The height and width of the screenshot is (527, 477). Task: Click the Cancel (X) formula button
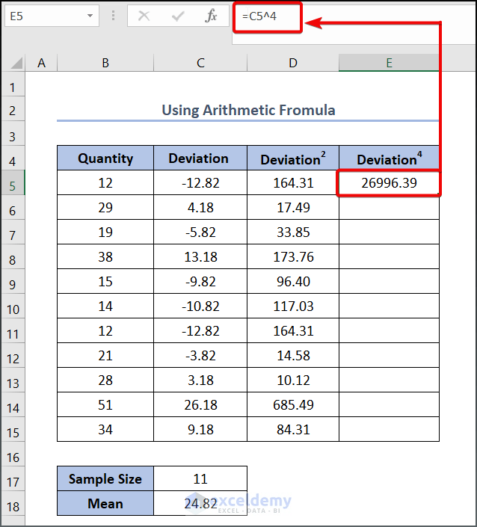click(x=144, y=16)
